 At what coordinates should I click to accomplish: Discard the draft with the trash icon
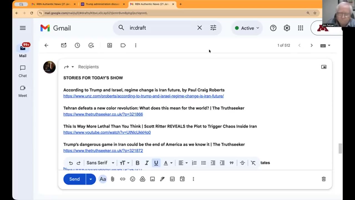click(x=324, y=179)
